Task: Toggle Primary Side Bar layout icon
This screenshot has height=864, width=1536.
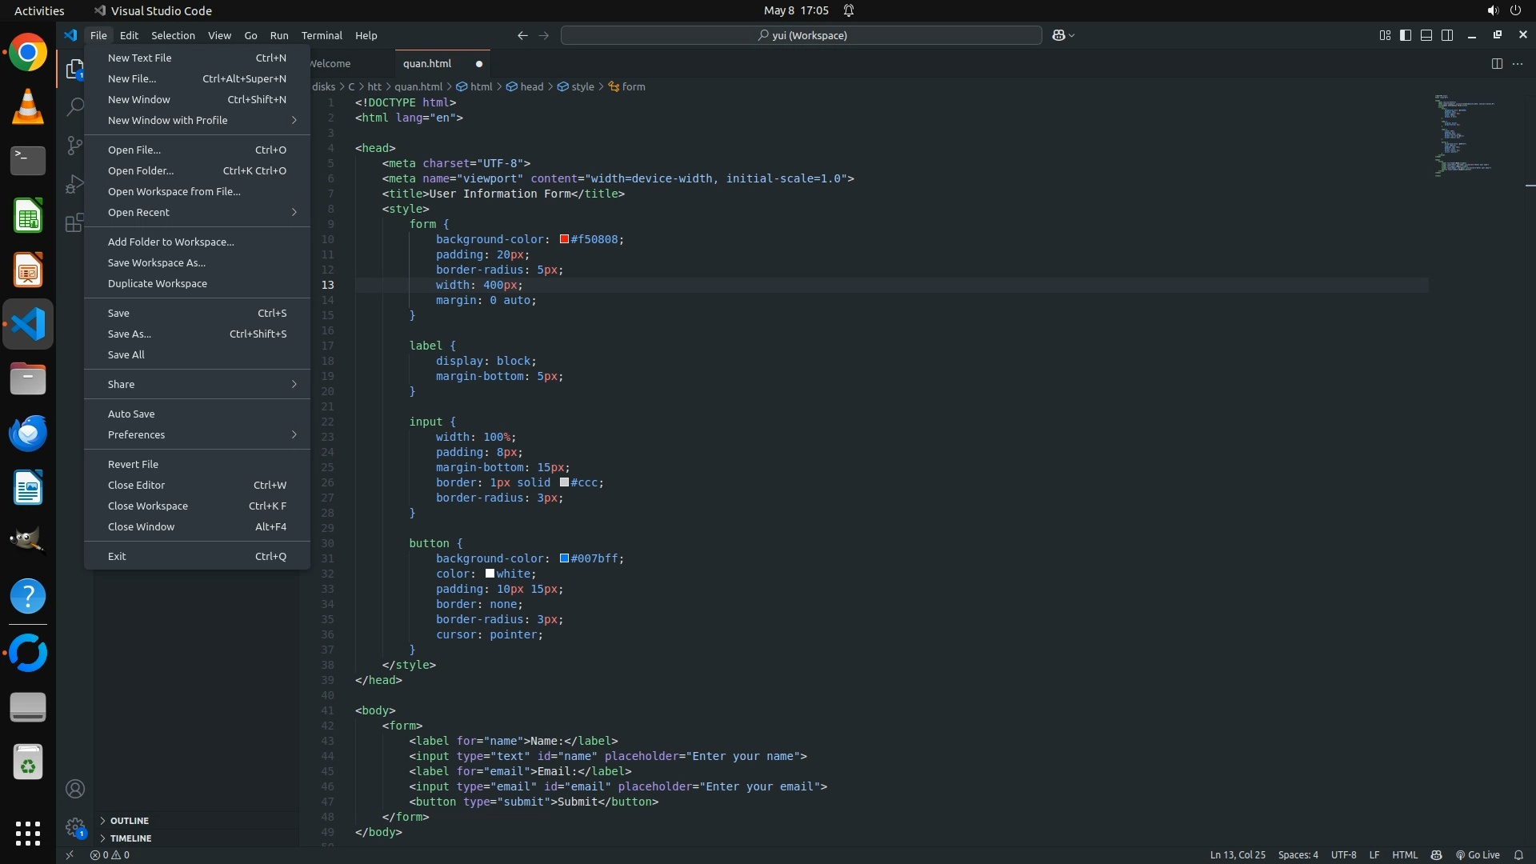Action: pos(1406,35)
